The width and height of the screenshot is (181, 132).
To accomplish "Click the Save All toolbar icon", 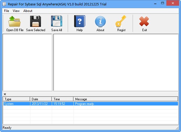I will click(x=56, y=21).
